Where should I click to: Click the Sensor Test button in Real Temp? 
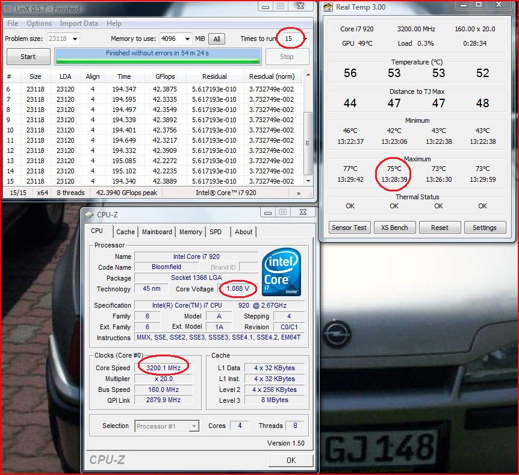click(x=349, y=228)
